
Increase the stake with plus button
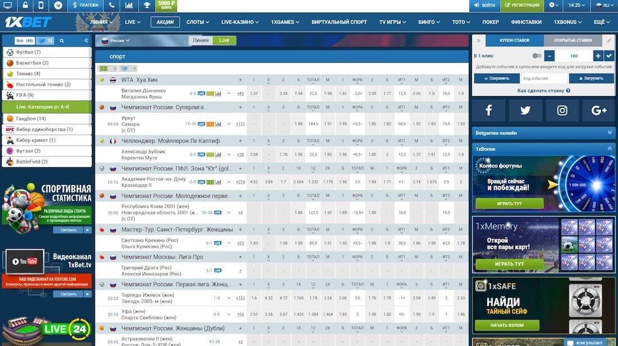598,56
